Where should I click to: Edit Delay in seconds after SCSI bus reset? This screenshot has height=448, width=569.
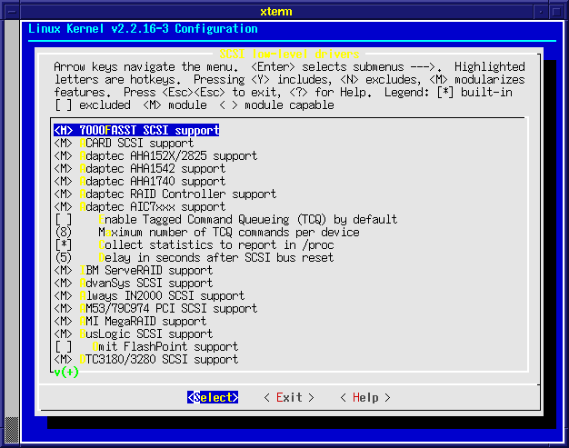[63, 257]
